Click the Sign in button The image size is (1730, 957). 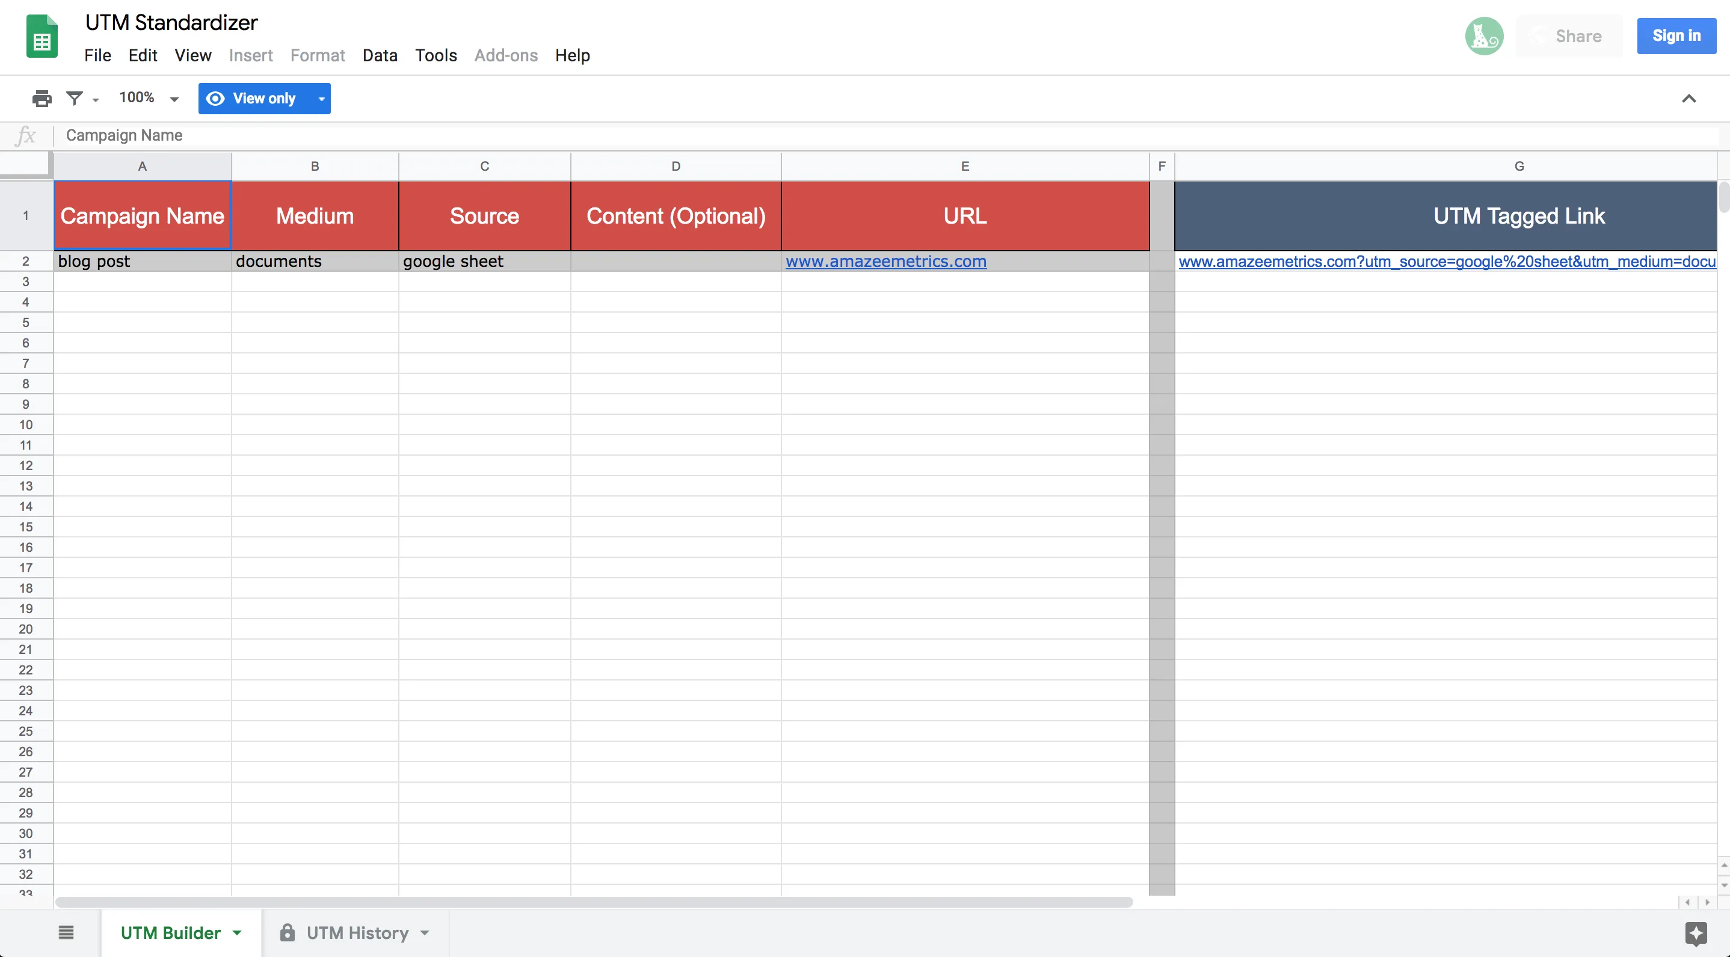(1676, 35)
